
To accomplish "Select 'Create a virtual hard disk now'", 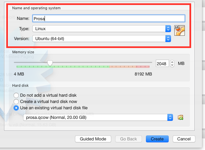I will (16, 102).
